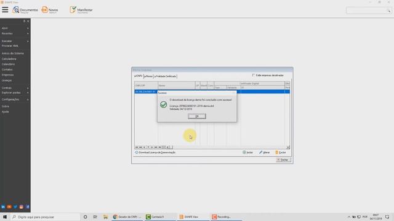The height and width of the screenshot is (221, 394).
Task: Expand the Recentes submenu
Action: (15, 33)
